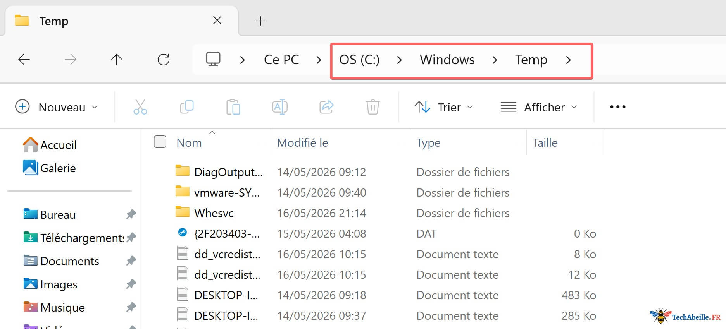Click the Share icon in toolbar
Viewport: 726px width, 329px height.
point(326,107)
